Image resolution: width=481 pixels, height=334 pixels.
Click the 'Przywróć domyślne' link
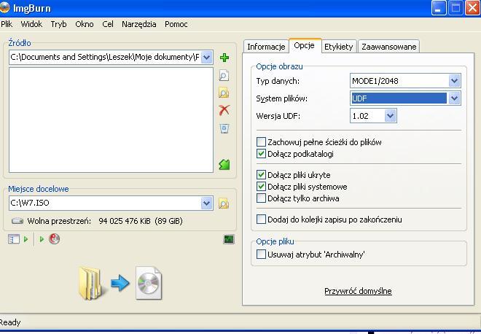point(358,291)
